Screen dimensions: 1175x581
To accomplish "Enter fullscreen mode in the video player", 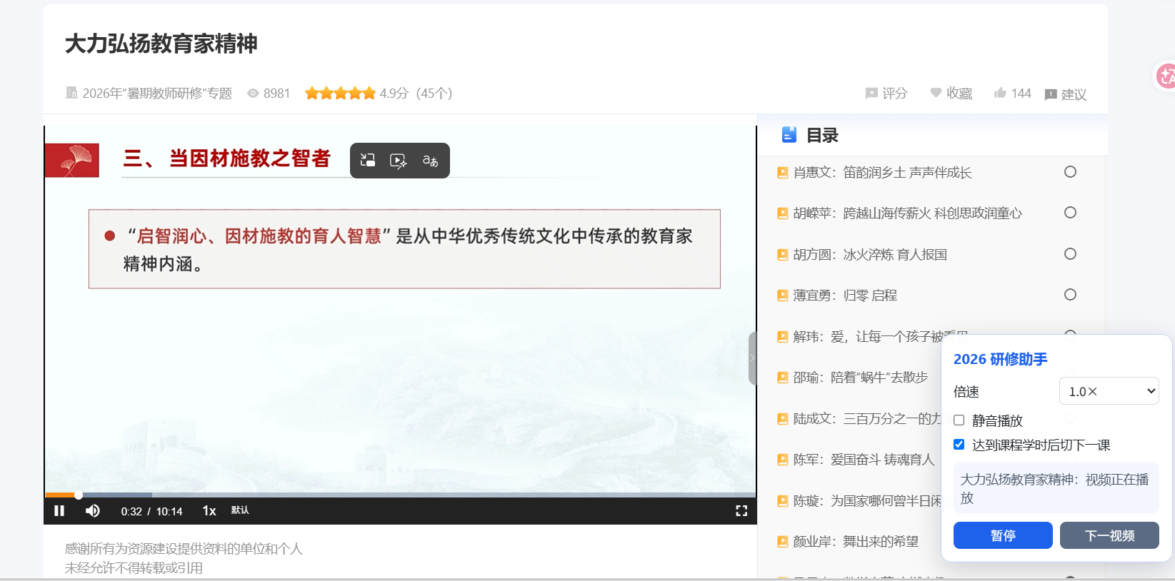I will [x=741, y=510].
